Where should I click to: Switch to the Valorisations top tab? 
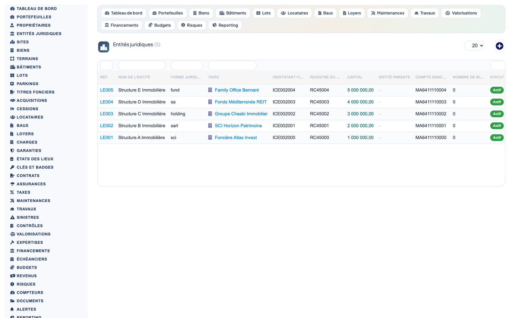pyautogui.click(x=461, y=13)
